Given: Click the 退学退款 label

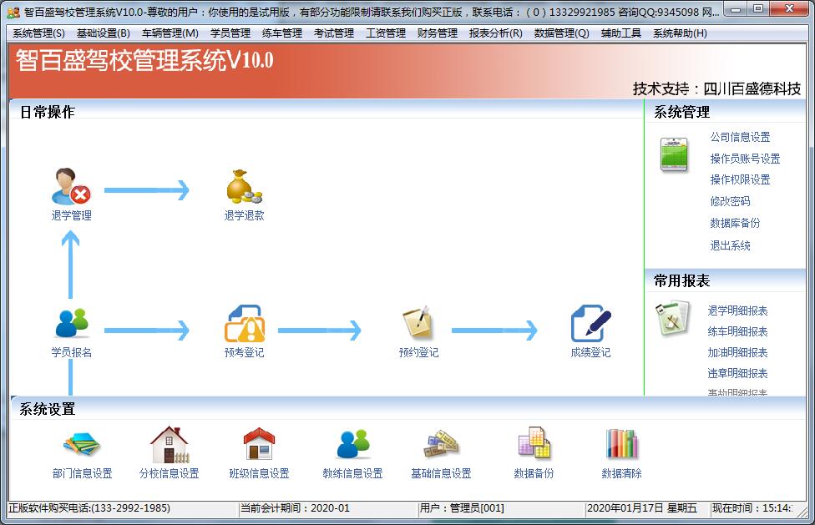Looking at the screenshot, I should (x=245, y=215).
